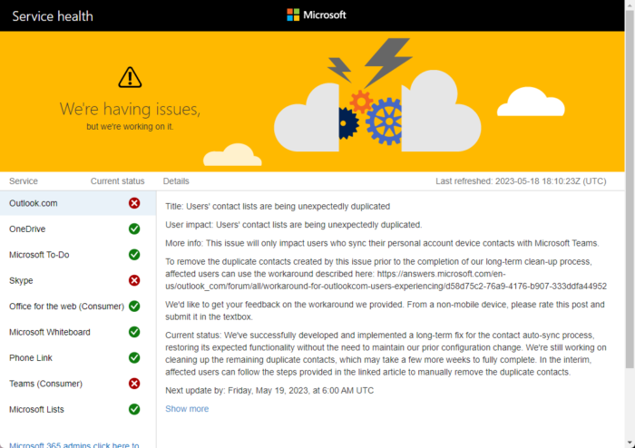Click the Microsoft logo in header
This screenshot has width=635, height=448.
317,15
